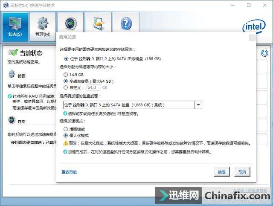Click the custom size 64.0 GB field
Screen dimensions: 273x206
[93, 87]
